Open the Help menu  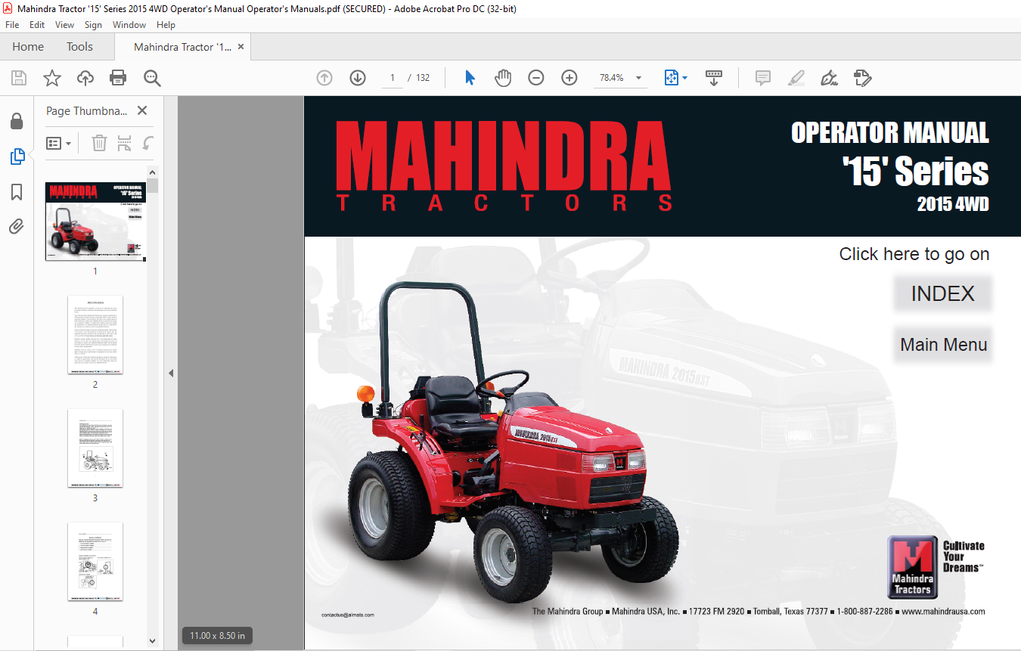[x=166, y=25]
